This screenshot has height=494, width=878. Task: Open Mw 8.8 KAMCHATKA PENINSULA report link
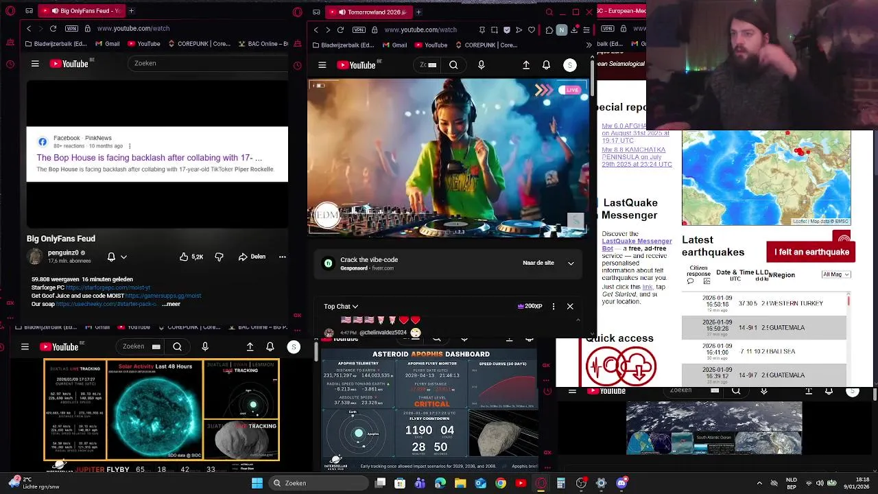tap(637, 157)
